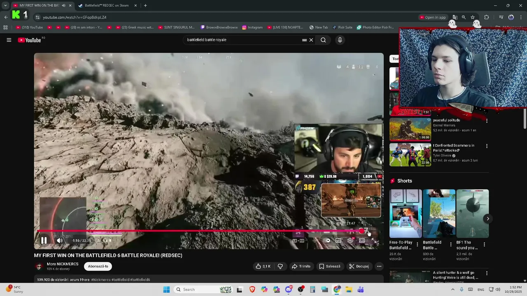The image size is (527, 296).
Task: Open tab search dropdown arrow
Action: coord(5,5)
